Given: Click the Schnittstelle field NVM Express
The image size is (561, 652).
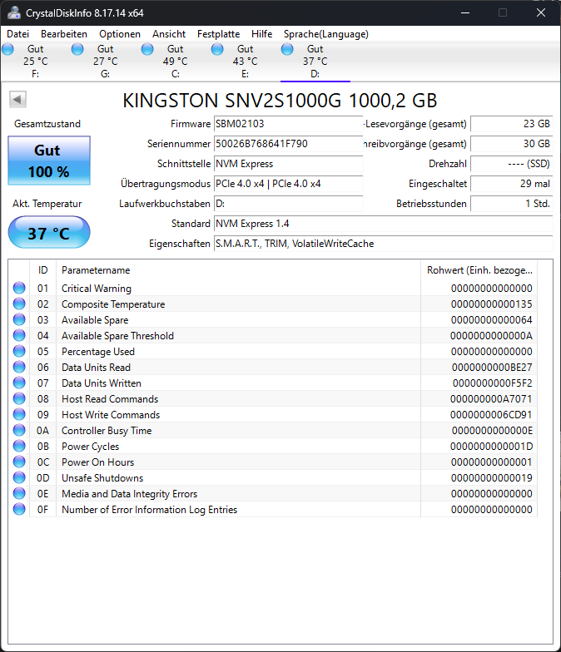Looking at the screenshot, I should 288,164.
